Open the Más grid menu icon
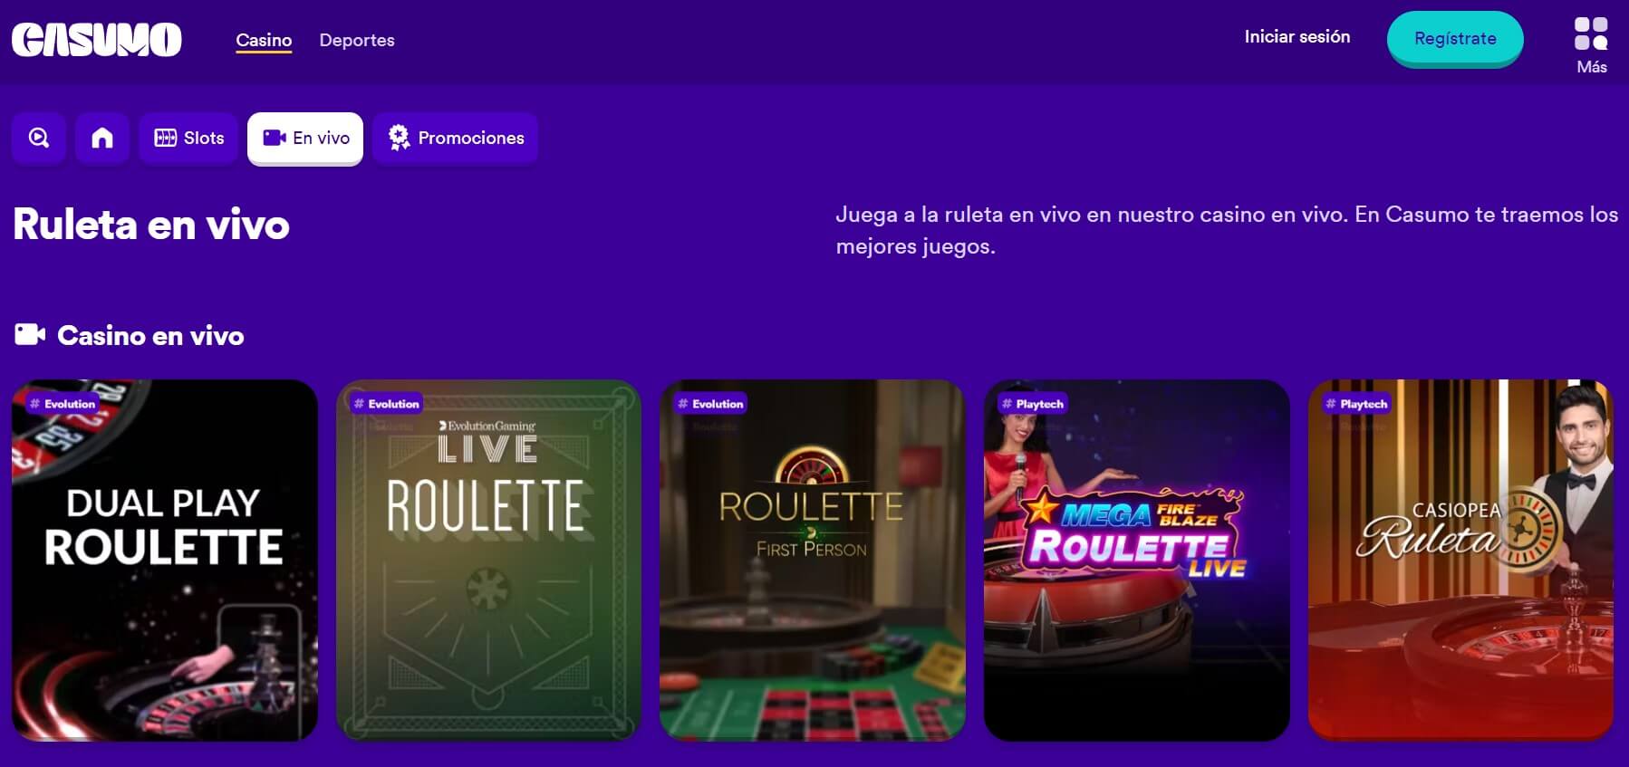This screenshot has width=1629, height=767. point(1591,34)
